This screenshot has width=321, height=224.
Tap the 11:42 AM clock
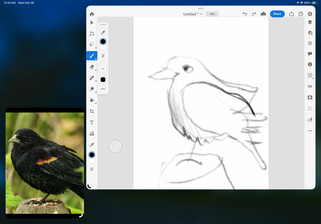(x=10, y=3)
